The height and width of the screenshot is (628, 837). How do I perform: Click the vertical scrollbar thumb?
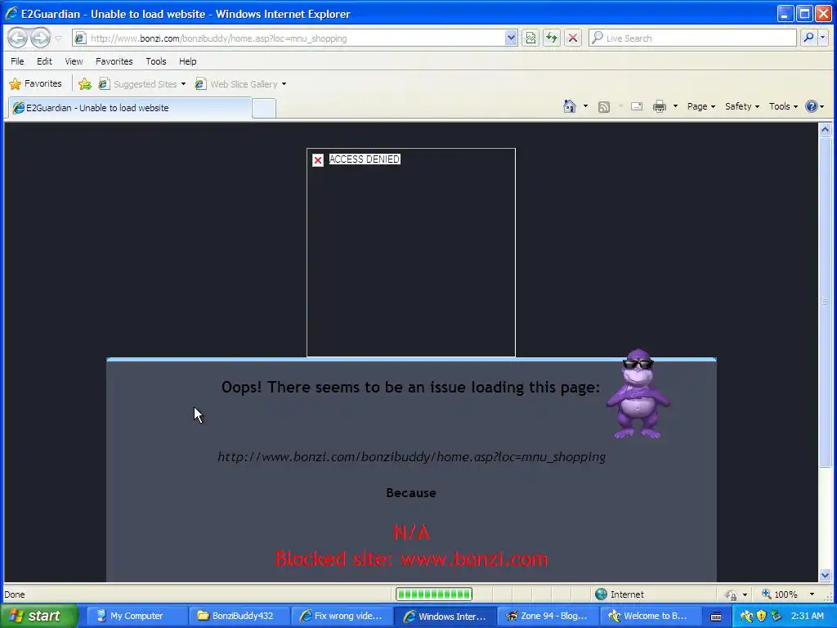(x=825, y=302)
